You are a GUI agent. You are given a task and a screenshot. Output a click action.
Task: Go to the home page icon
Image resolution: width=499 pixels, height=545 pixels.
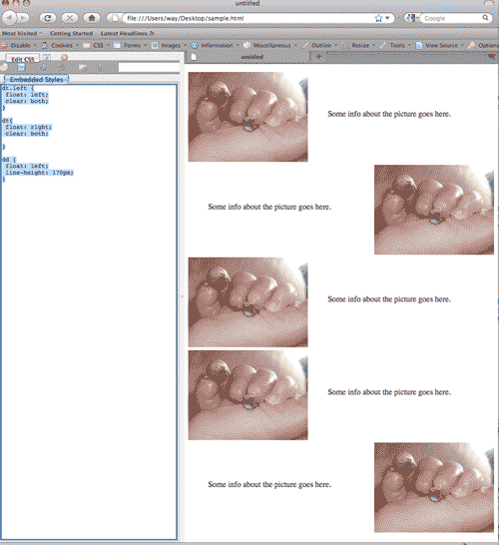[x=92, y=18]
